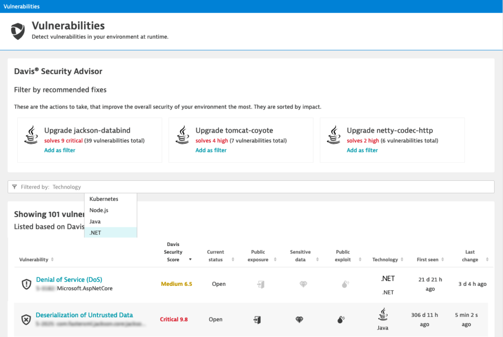Click the Microsoft.AspNetCore component text
The image size is (503, 337).
pos(84,288)
